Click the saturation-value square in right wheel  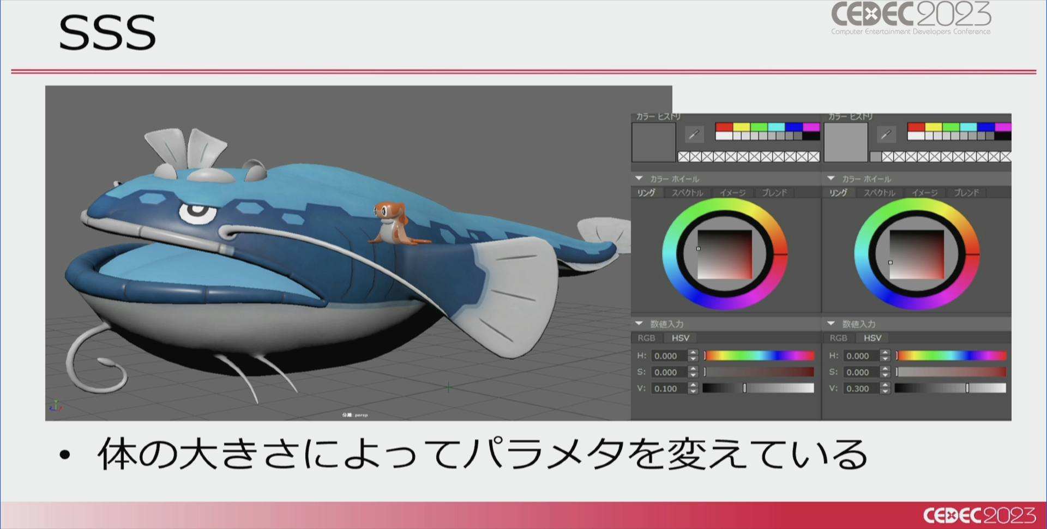tap(917, 254)
